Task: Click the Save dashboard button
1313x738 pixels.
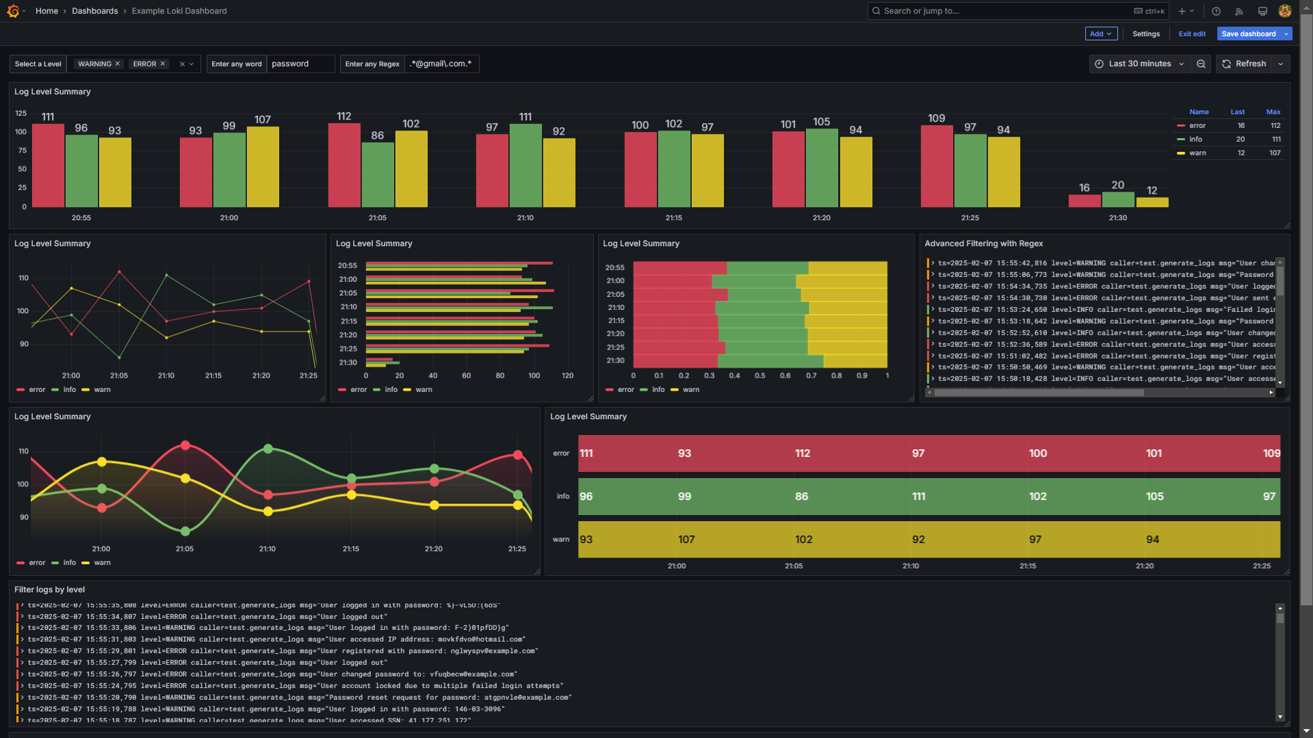Action: tap(1248, 34)
